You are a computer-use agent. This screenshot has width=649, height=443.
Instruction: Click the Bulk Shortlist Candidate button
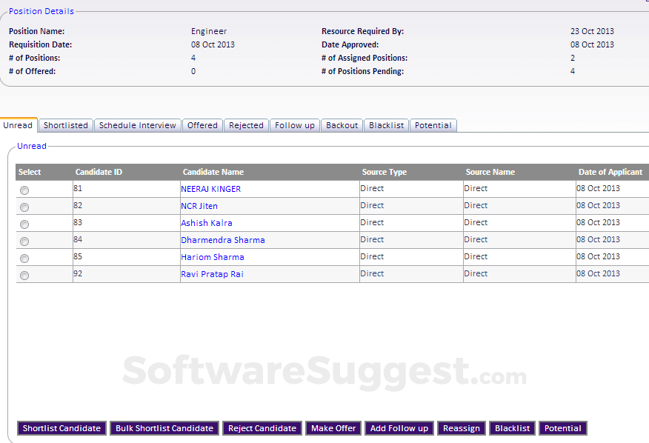(164, 428)
